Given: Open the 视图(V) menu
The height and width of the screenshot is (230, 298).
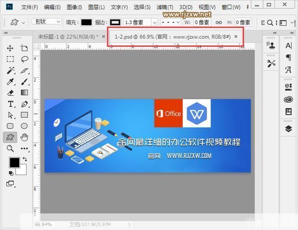Looking at the screenshot, I should tap(207, 7).
